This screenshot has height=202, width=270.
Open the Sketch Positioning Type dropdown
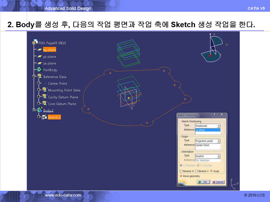pos(219,126)
